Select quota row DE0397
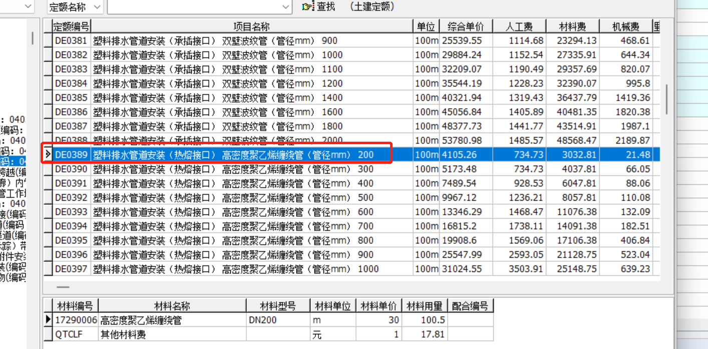 coord(352,269)
